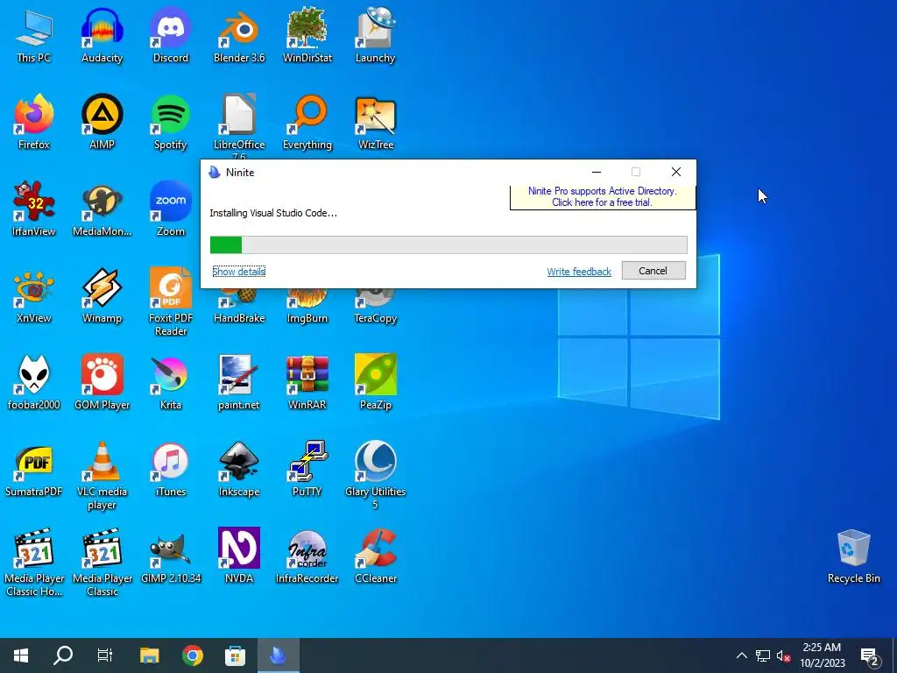
Task: Click the WinRAR desktop icon
Action: pos(307,382)
